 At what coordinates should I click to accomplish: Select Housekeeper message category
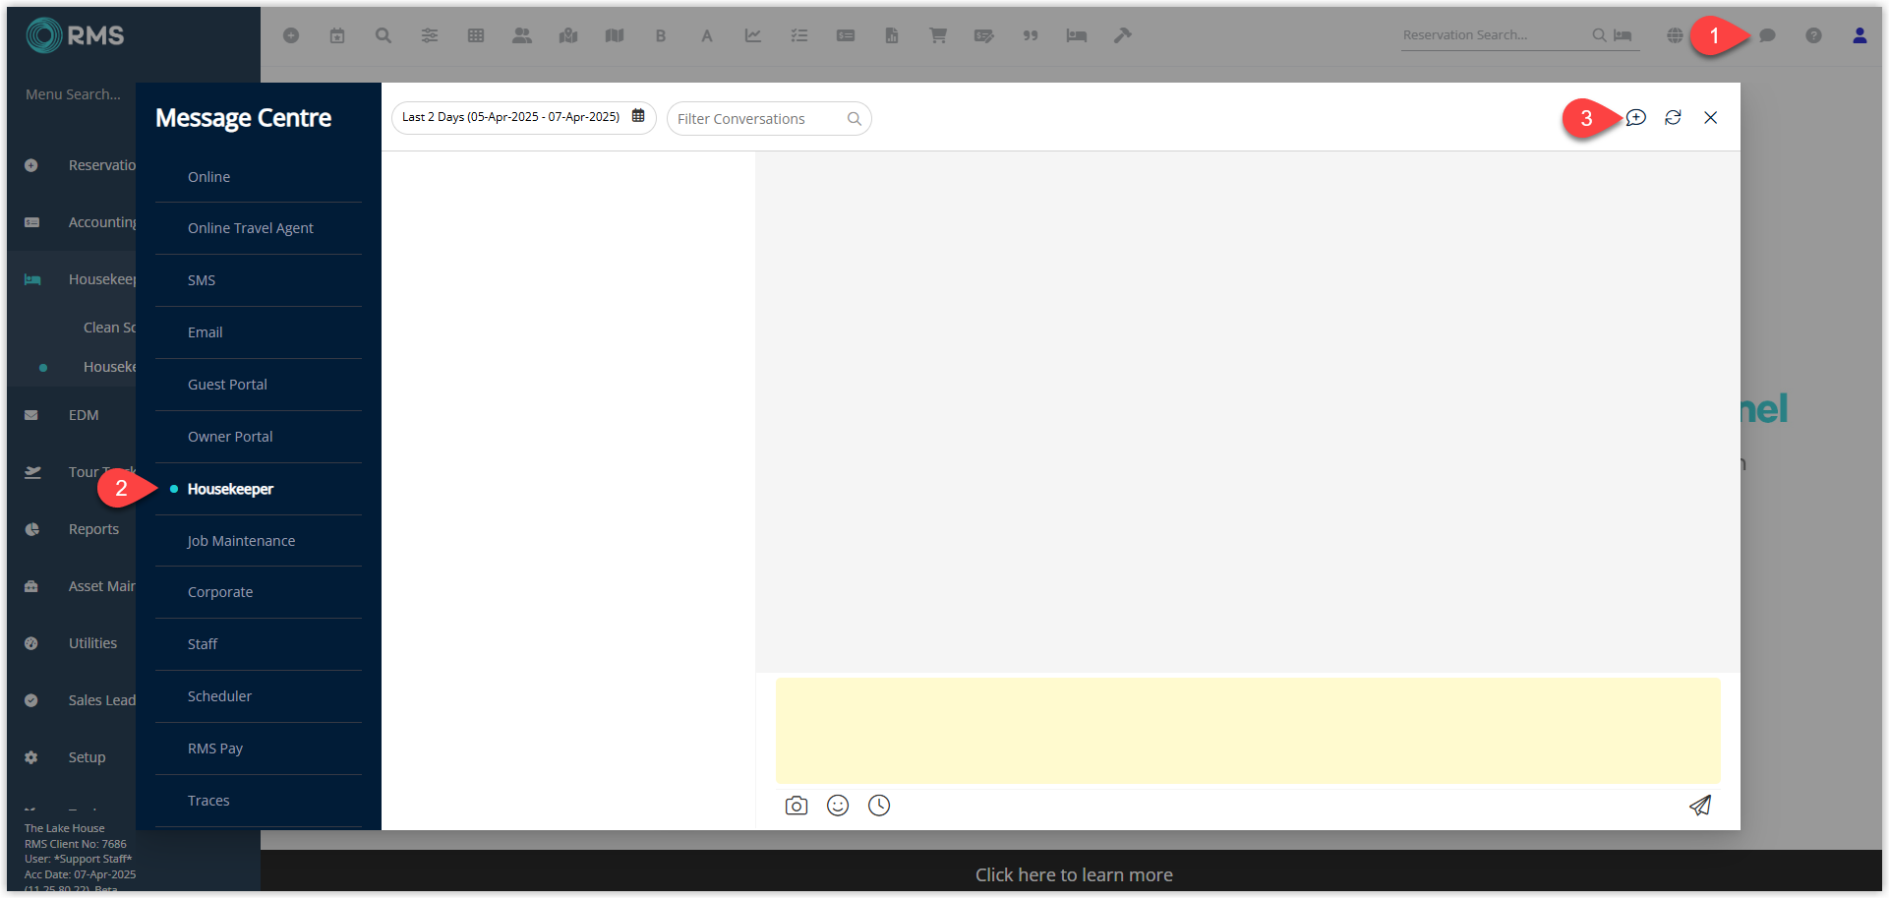[230, 489]
